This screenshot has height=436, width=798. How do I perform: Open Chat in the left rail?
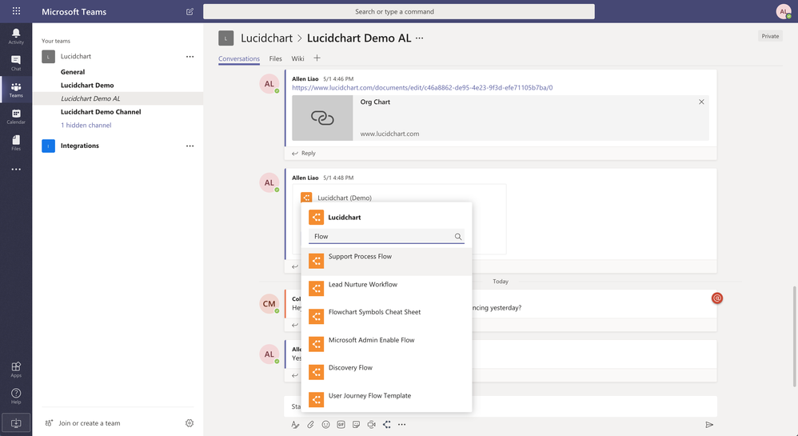[16, 62]
